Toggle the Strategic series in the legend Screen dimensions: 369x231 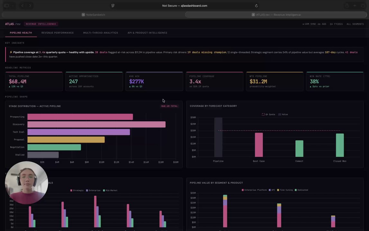click(x=77, y=190)
